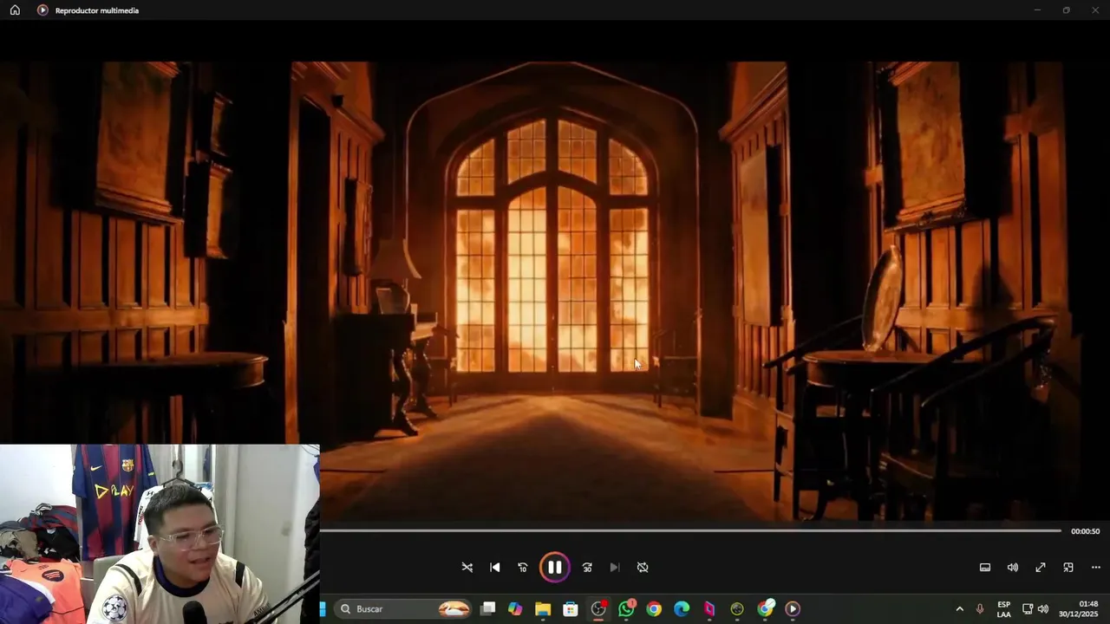
Task: Switch the video to full screen
Action: point(1041,568)
